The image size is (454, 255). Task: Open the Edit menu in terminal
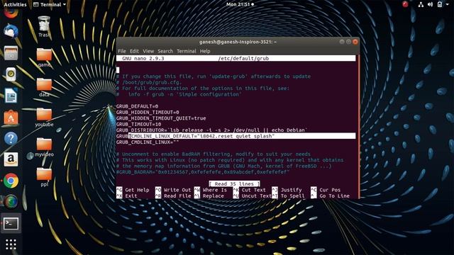click(134, 51)
